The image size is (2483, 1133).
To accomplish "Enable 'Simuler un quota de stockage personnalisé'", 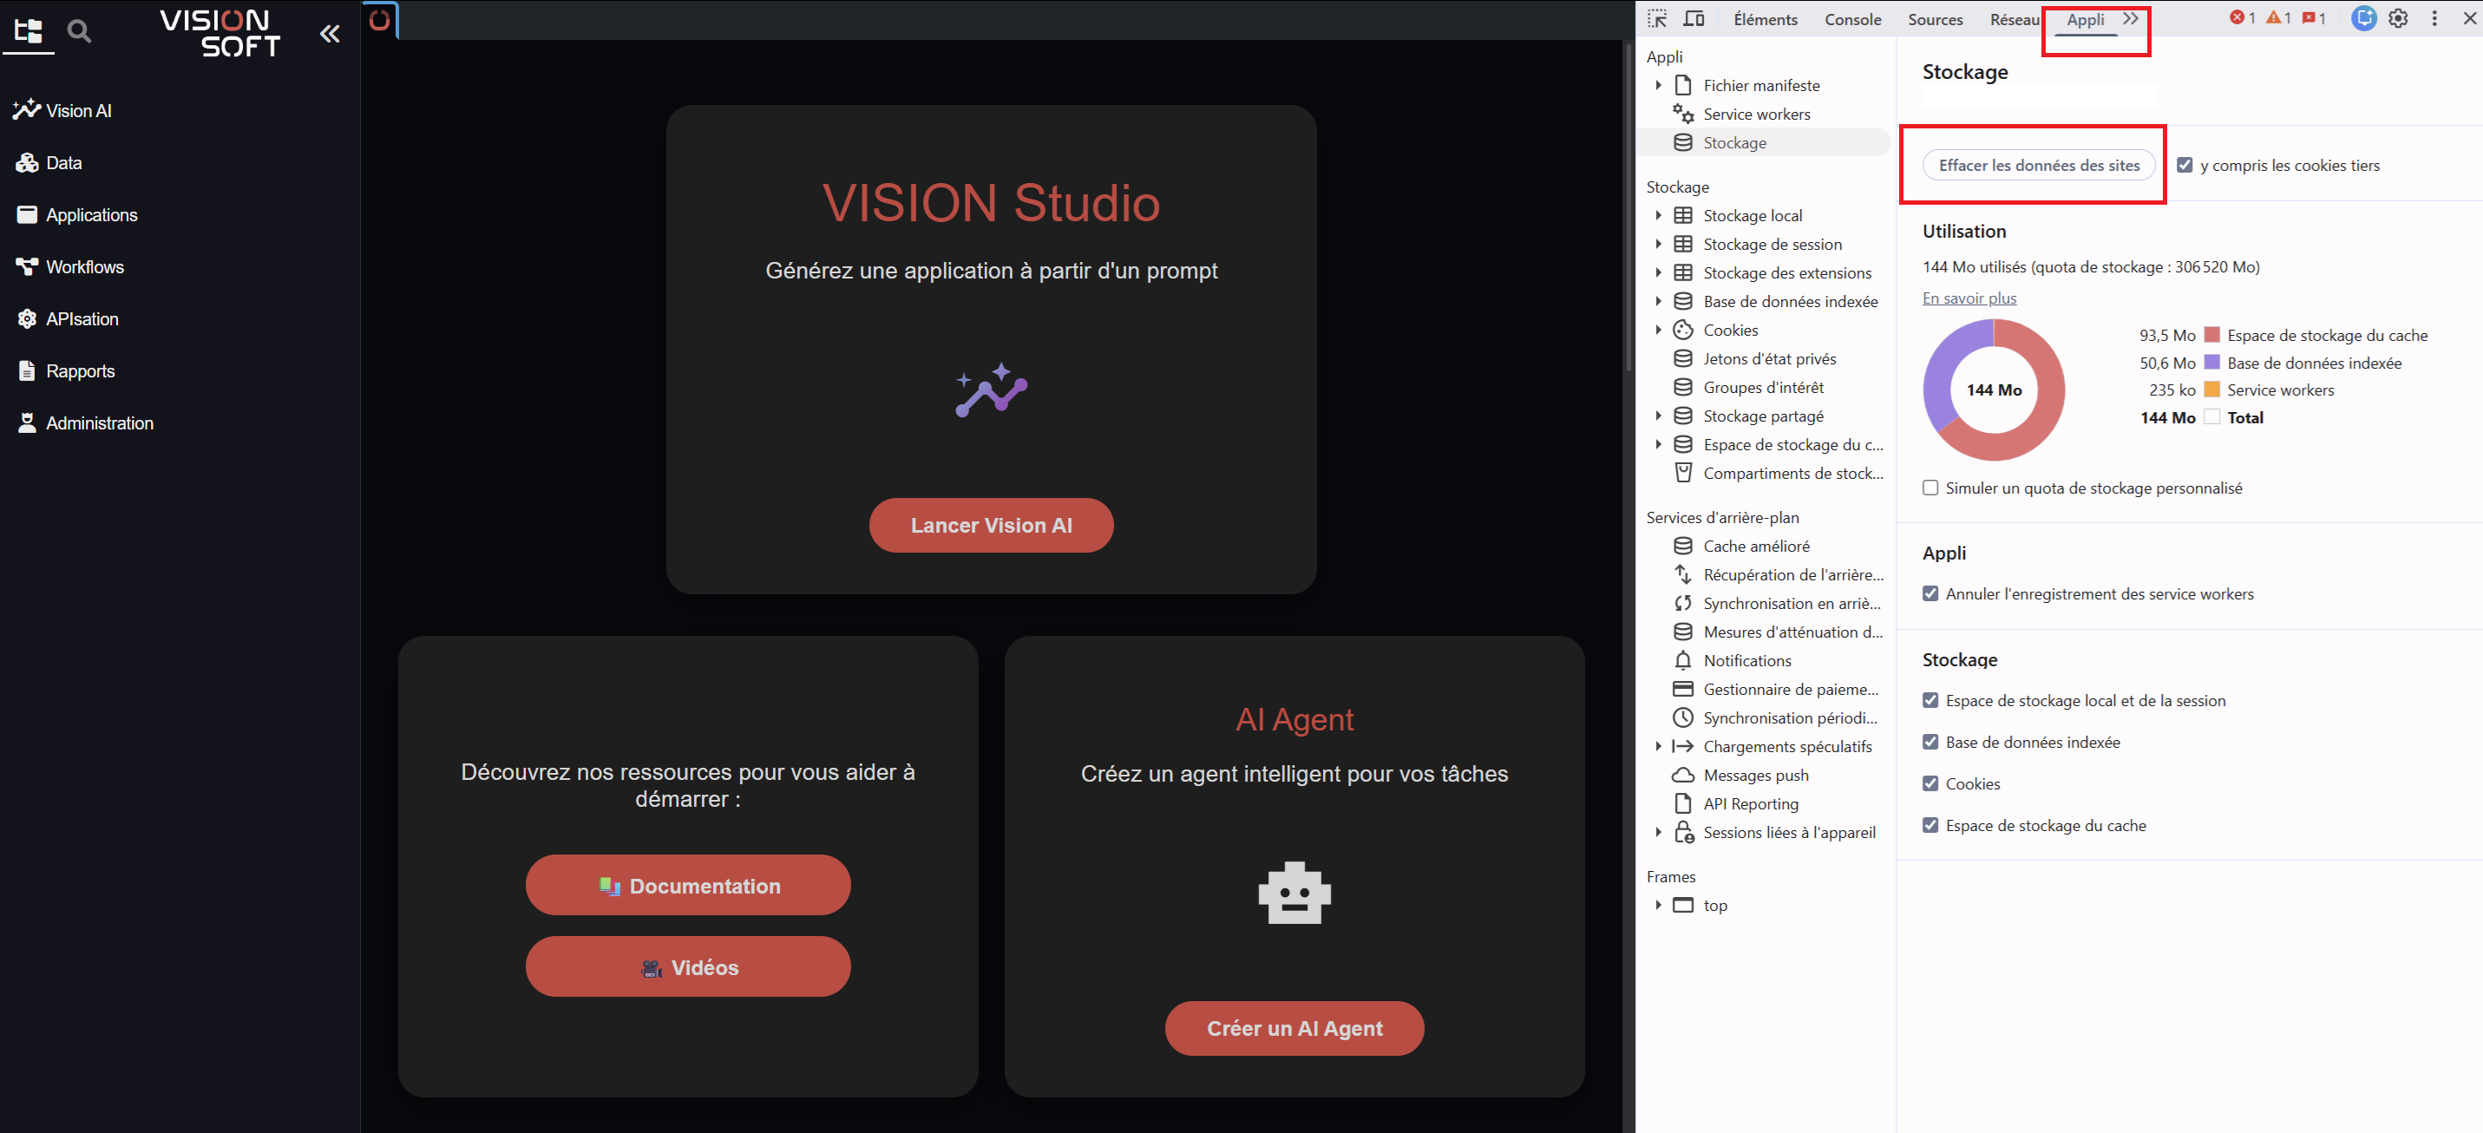I will pos(1930,488).
